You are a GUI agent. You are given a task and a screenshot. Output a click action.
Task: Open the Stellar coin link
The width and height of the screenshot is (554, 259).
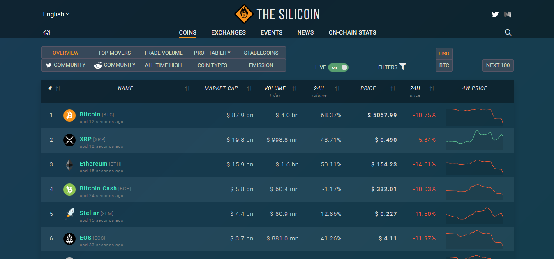point(89,213)
